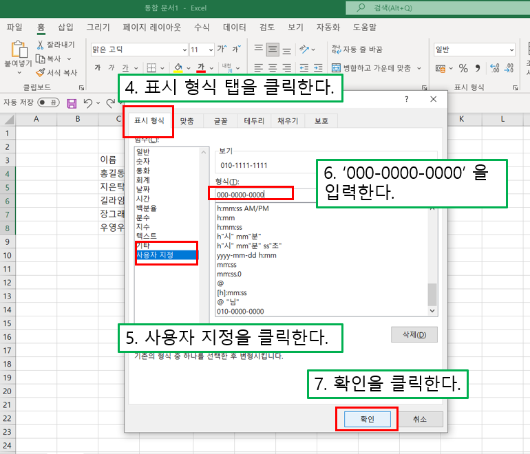Click the decrease indent icon
The width and height of the screenshot is (530, 454).
[304, 68]
